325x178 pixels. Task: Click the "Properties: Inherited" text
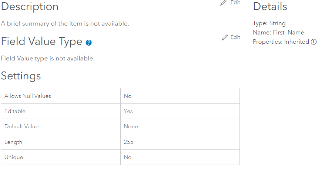(281, 42)
